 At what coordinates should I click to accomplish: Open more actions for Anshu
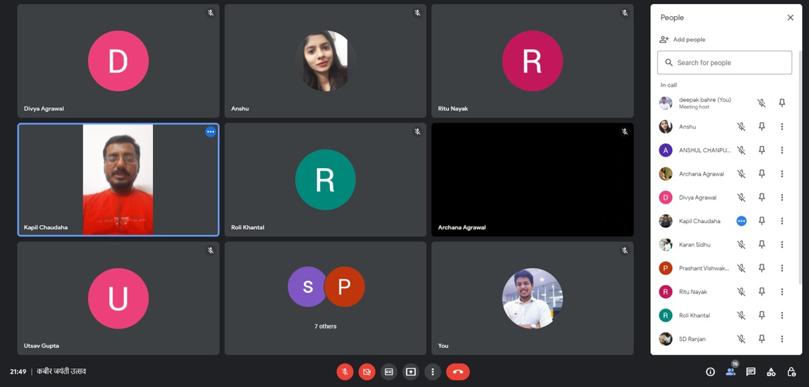[x=782, y=127]
